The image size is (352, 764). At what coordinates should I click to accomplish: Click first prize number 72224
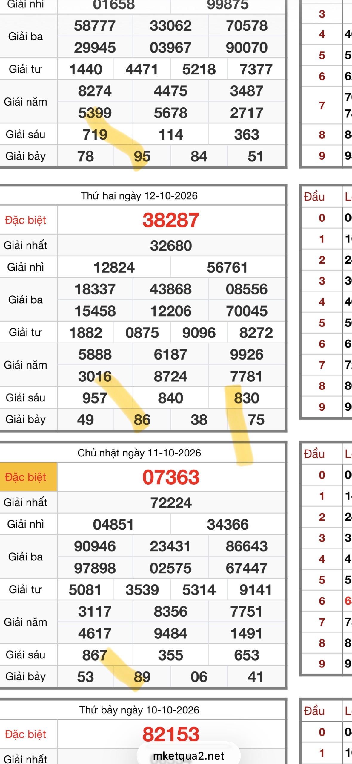tap(171, 503)
